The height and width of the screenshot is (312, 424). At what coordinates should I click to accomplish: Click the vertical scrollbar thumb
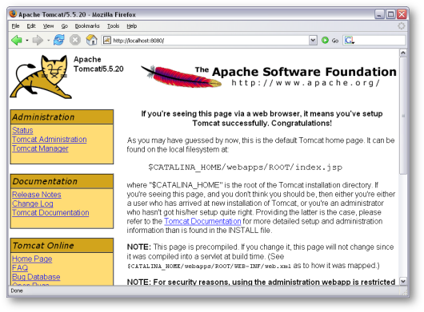403,116
